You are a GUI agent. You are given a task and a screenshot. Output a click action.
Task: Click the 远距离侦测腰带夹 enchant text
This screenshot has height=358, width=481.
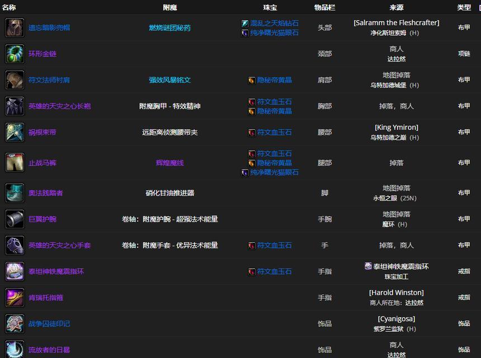coord(169,132)
